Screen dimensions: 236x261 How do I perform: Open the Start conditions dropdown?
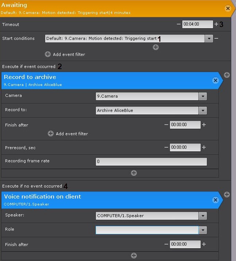pyautogui.click(x=209, y=38)
